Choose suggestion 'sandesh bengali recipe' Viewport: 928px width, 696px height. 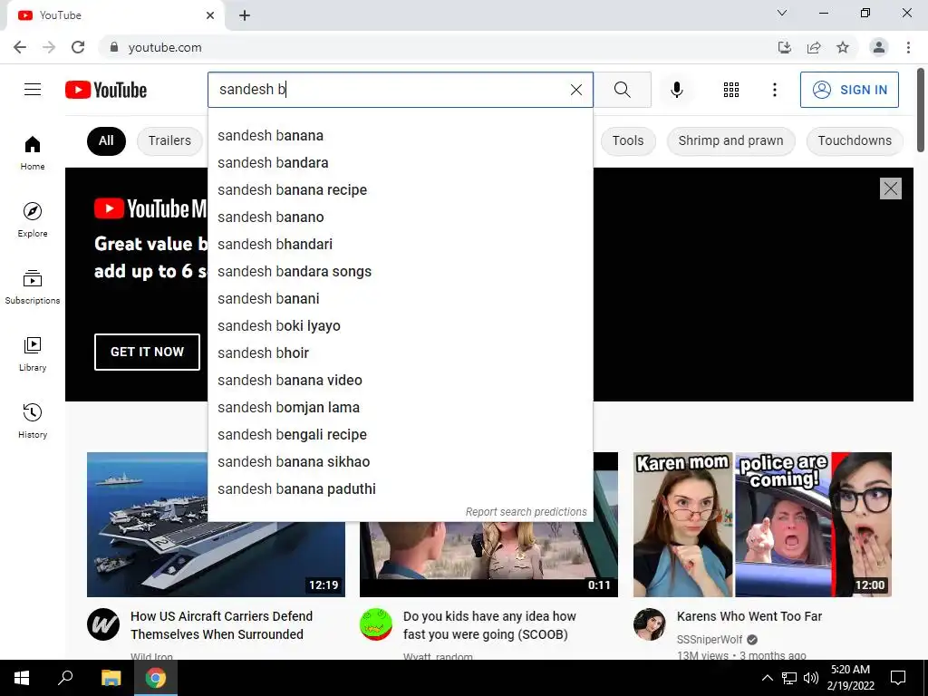click(x=400, y=435)
